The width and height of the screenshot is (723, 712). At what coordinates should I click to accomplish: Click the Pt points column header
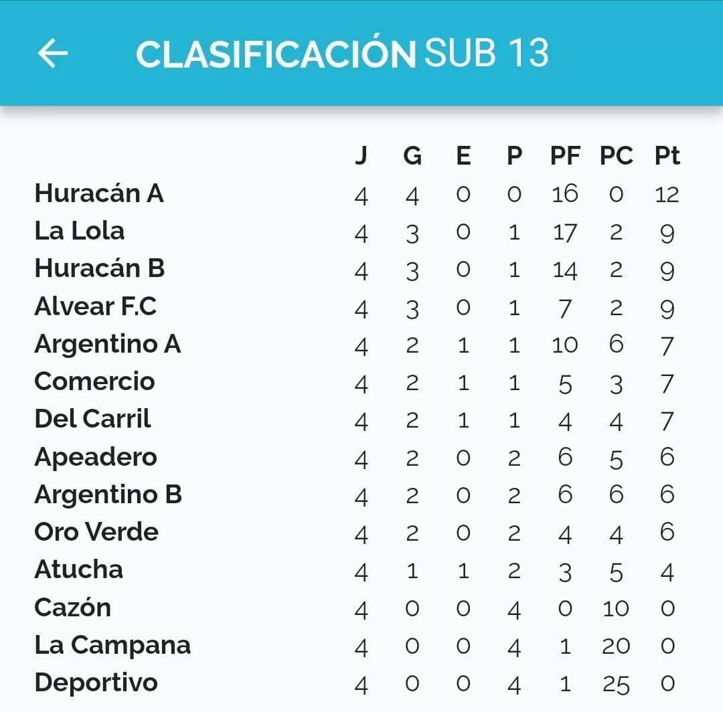pyautogui.click(x=667, y=156)
